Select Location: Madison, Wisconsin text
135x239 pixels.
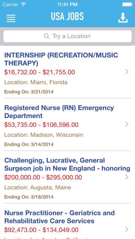coord(43,135)
